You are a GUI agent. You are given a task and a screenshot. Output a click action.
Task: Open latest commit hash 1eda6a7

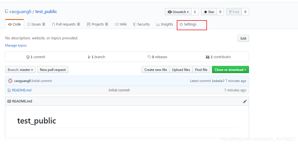tap(218, 81)
